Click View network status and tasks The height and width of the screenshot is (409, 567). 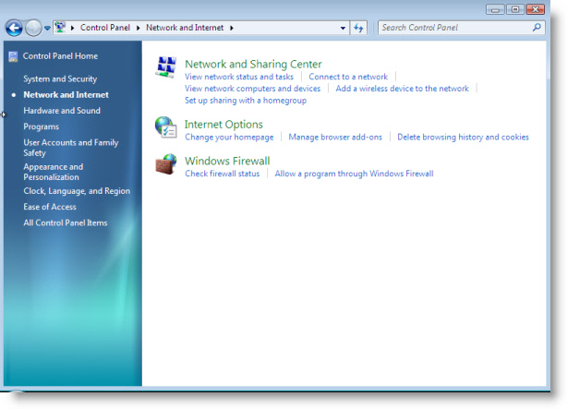pos(239,77)
